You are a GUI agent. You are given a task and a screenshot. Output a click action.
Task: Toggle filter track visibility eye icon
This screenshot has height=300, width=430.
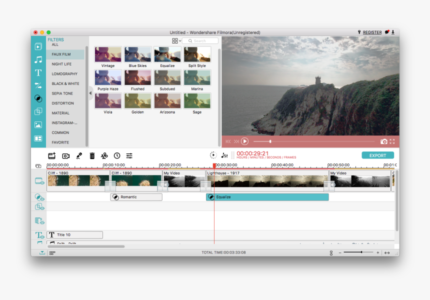(40, 197)
